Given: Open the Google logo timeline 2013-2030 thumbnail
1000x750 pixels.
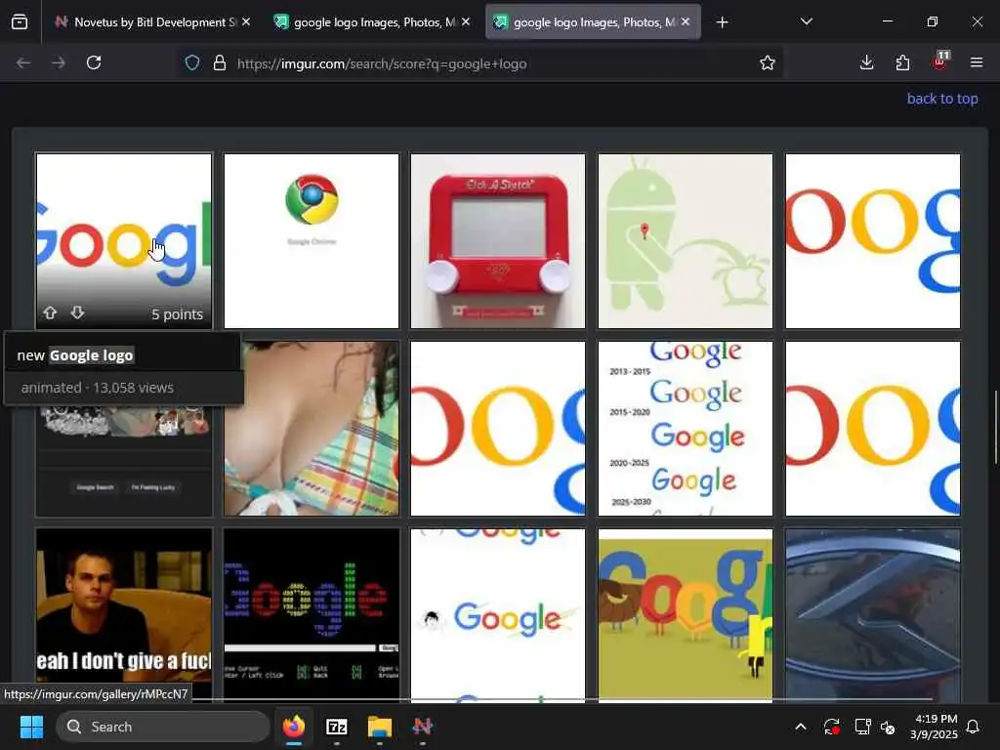Looking at the screenshot, I should (685, 429).
